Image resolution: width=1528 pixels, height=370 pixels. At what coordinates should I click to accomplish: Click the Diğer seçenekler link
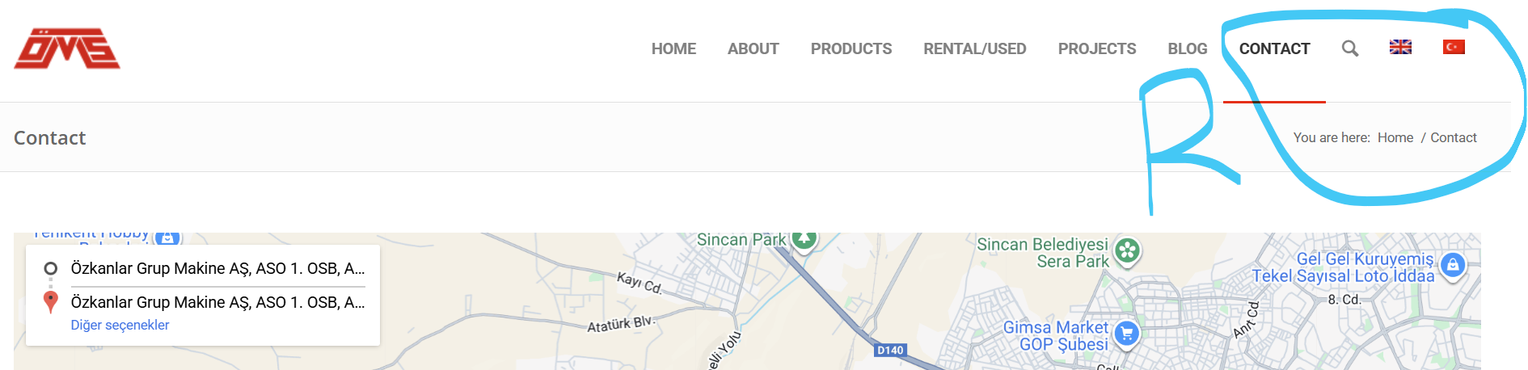[x=120, y=325]
